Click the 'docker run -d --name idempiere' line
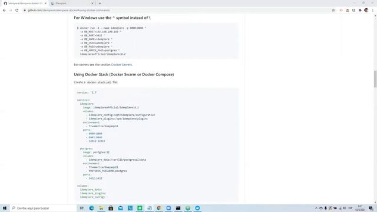The image size is (377, 212). coord(111,28)
